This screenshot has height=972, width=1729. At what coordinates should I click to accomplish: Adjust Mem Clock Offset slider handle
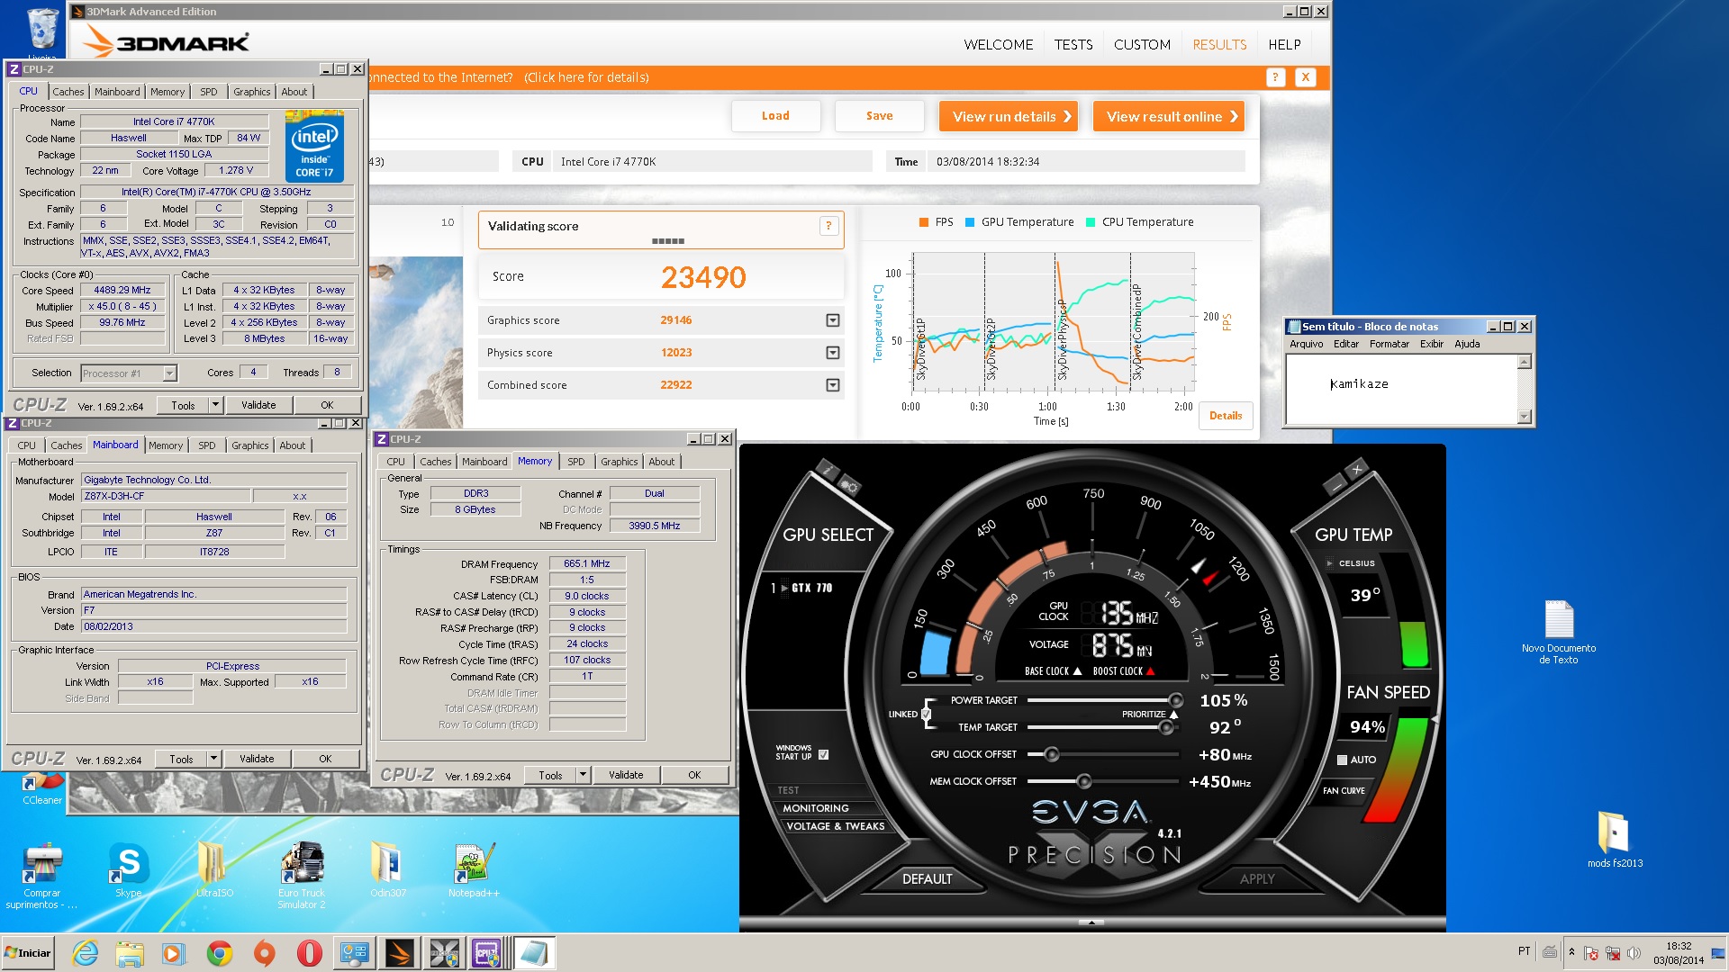pos(1083,781)
